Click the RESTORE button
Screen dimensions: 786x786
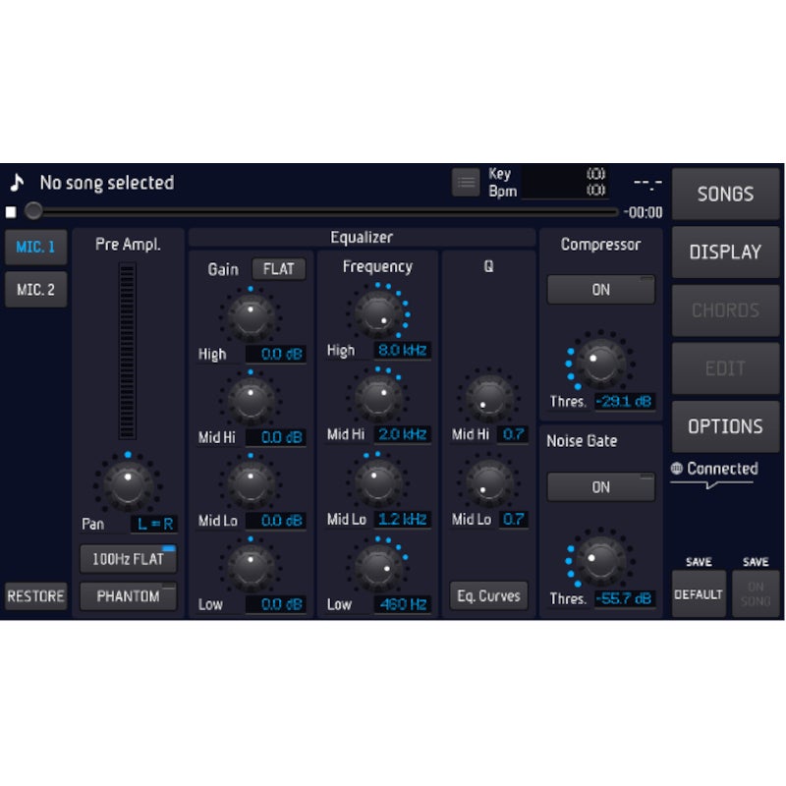coord(35,596)
